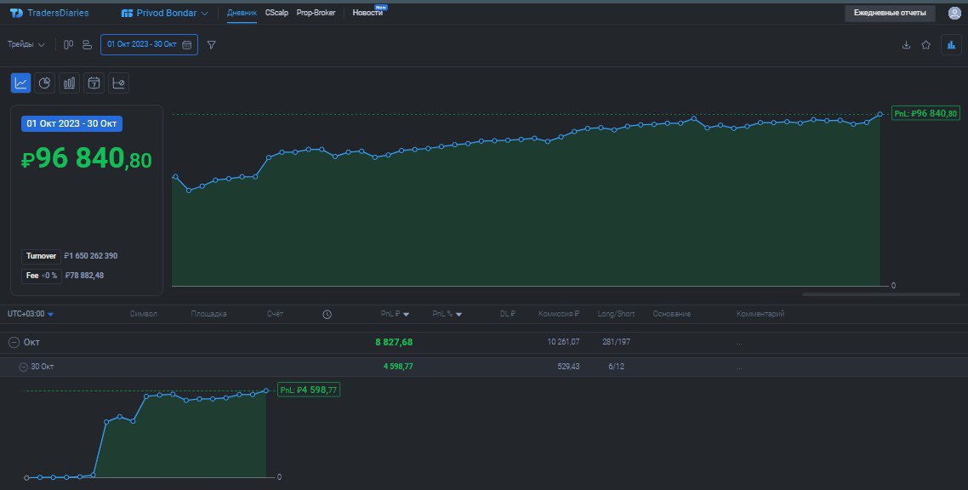Toggle the blue statistics panel icon
The width and height of the screenshot is (968, 490).
point(951,45)
